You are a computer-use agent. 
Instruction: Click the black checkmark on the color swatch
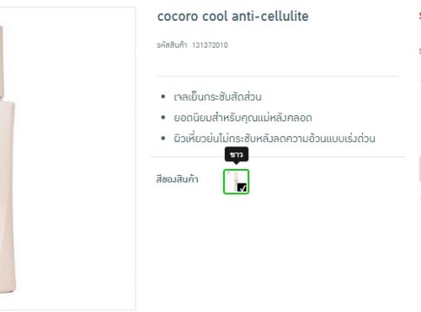[242, 187]
